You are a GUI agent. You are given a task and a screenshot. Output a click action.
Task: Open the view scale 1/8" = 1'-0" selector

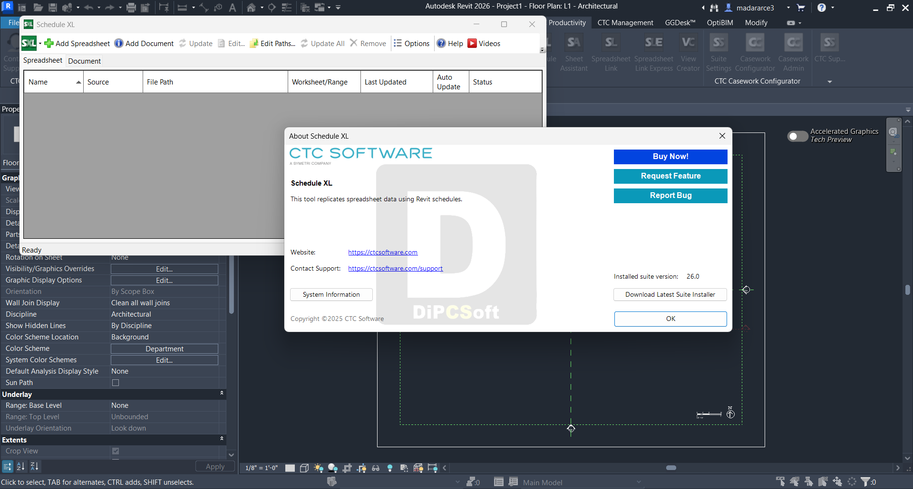pyautogui.click(x=262, y=468)
